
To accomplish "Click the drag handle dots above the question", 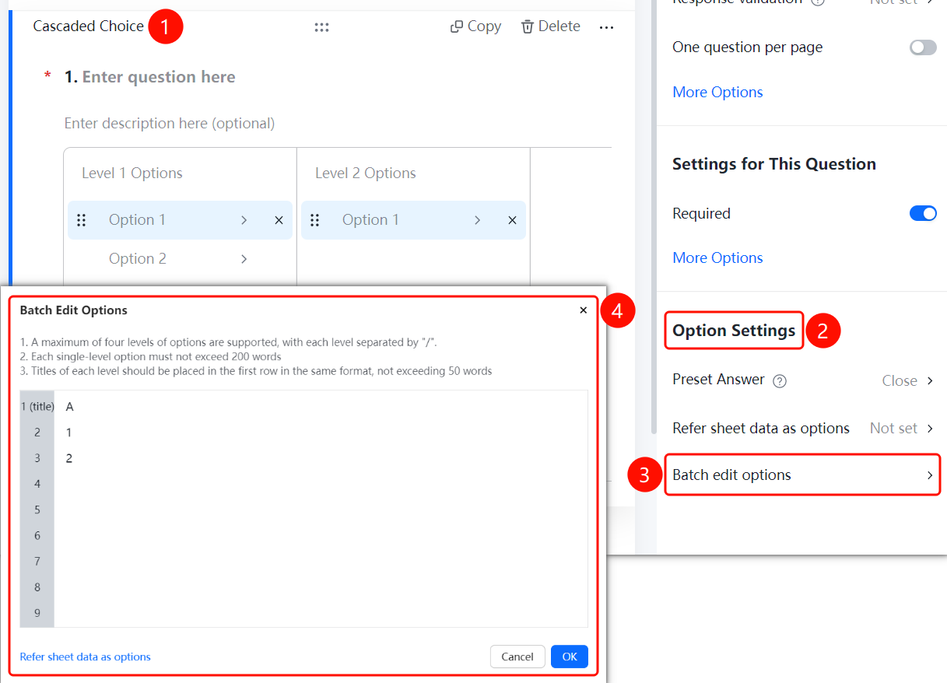I will point(321,27).
